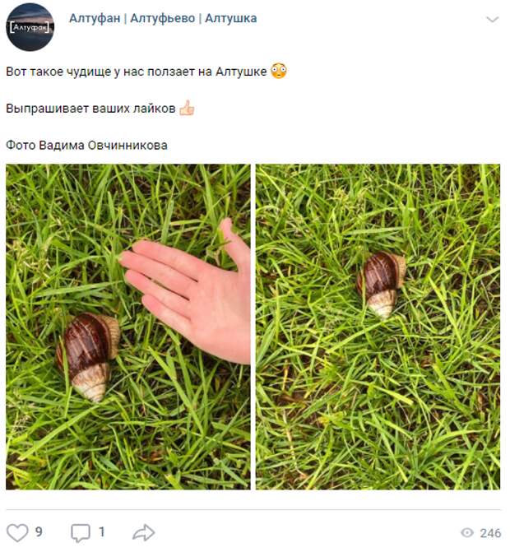Screen dimensions: 510x552
Task: Click the view count 246
Action: (x=490, y=533)
